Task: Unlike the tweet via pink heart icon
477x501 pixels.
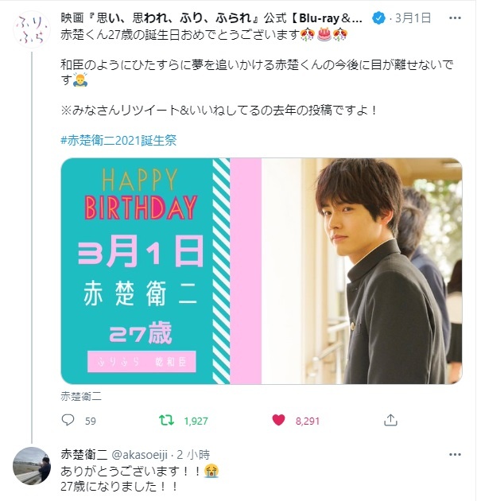Action: tap(278, 420)
